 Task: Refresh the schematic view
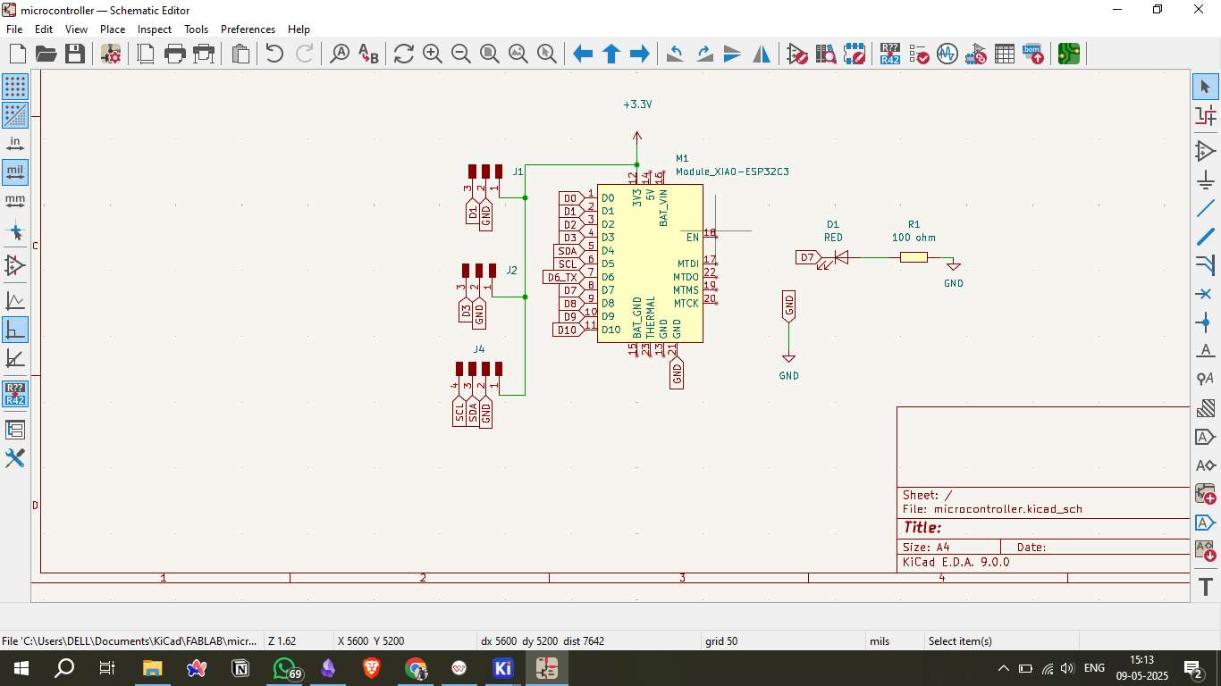click(x=404, y=54)
